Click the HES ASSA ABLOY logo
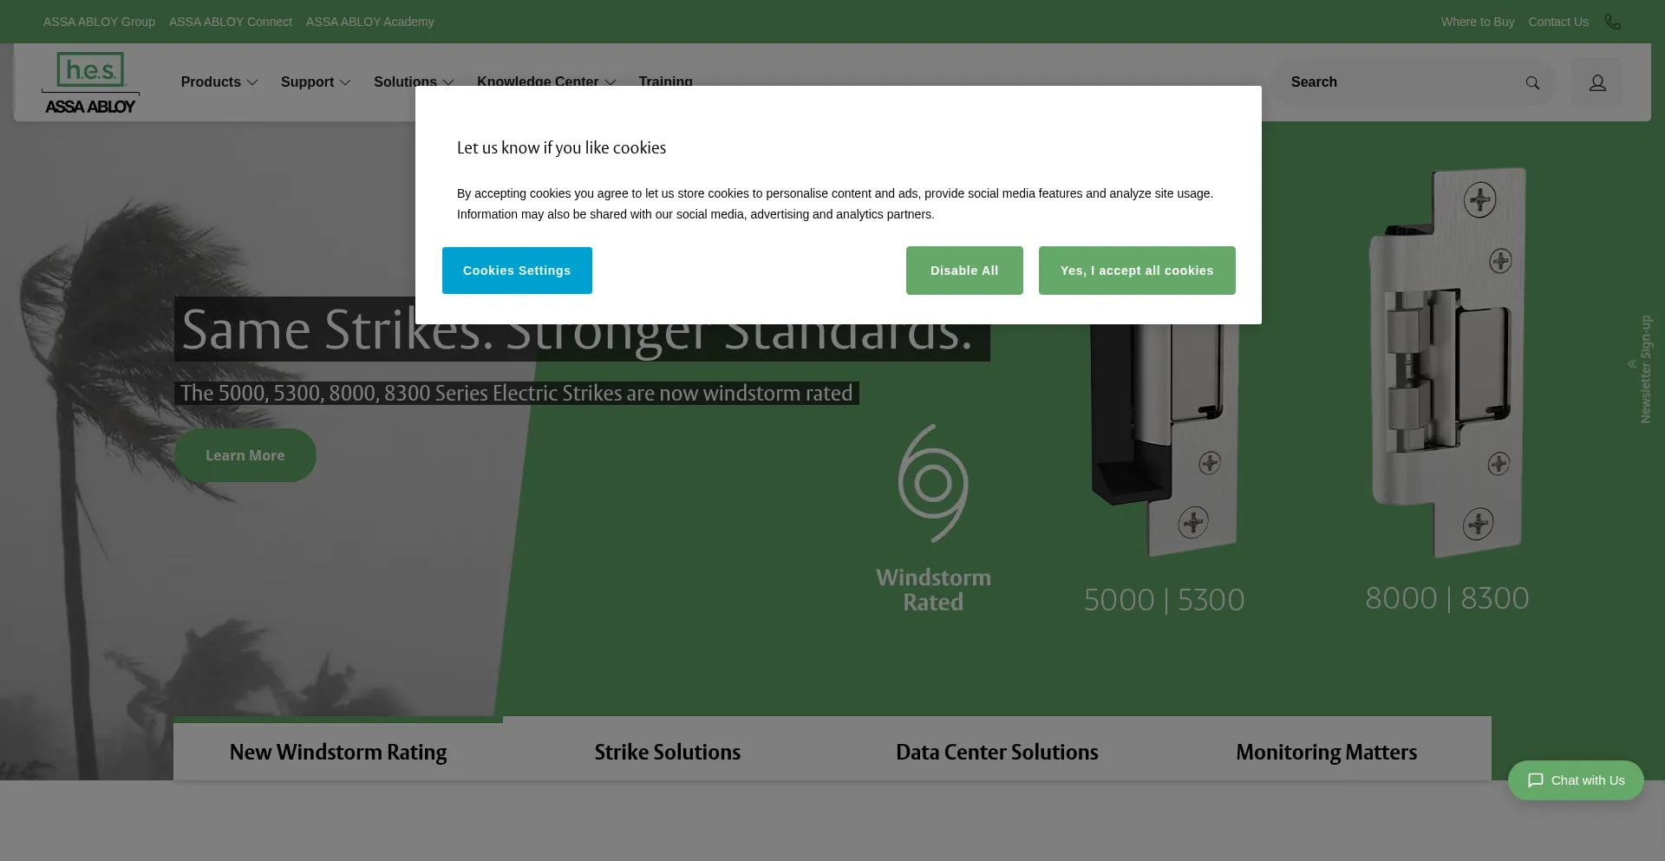 (x=90, y=82)
